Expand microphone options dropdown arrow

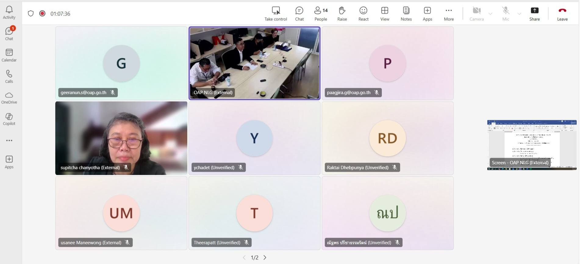[519, 14]
